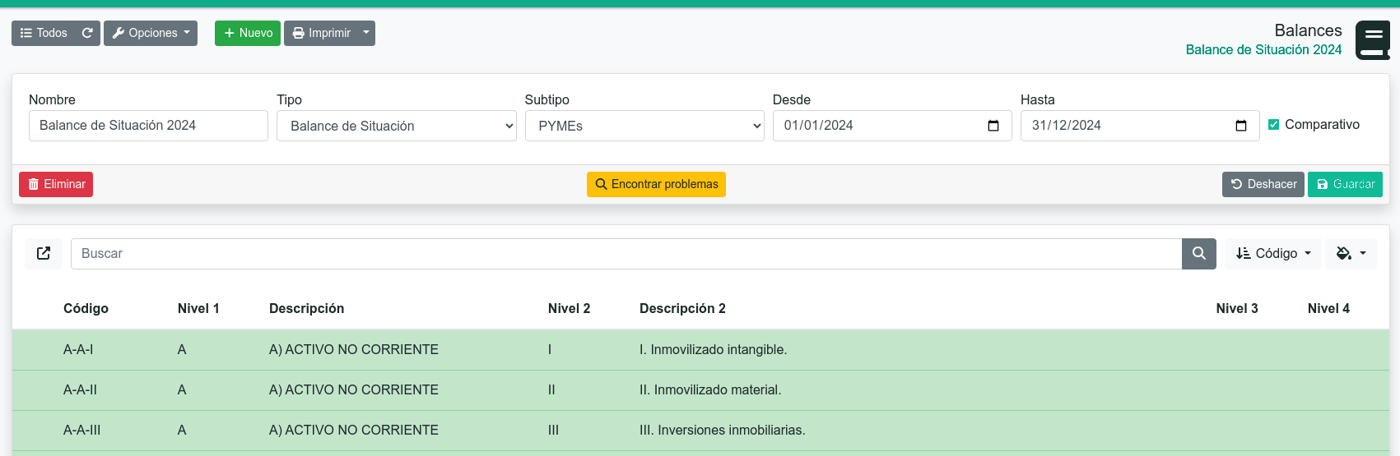Click the Guardar save button
The width and height of the screenshot is (1400, 456).
pos(1345,184)
